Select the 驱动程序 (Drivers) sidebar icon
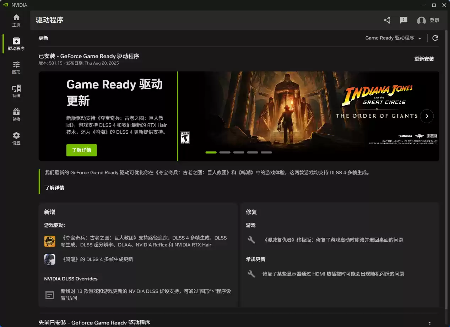 point(16,44)
